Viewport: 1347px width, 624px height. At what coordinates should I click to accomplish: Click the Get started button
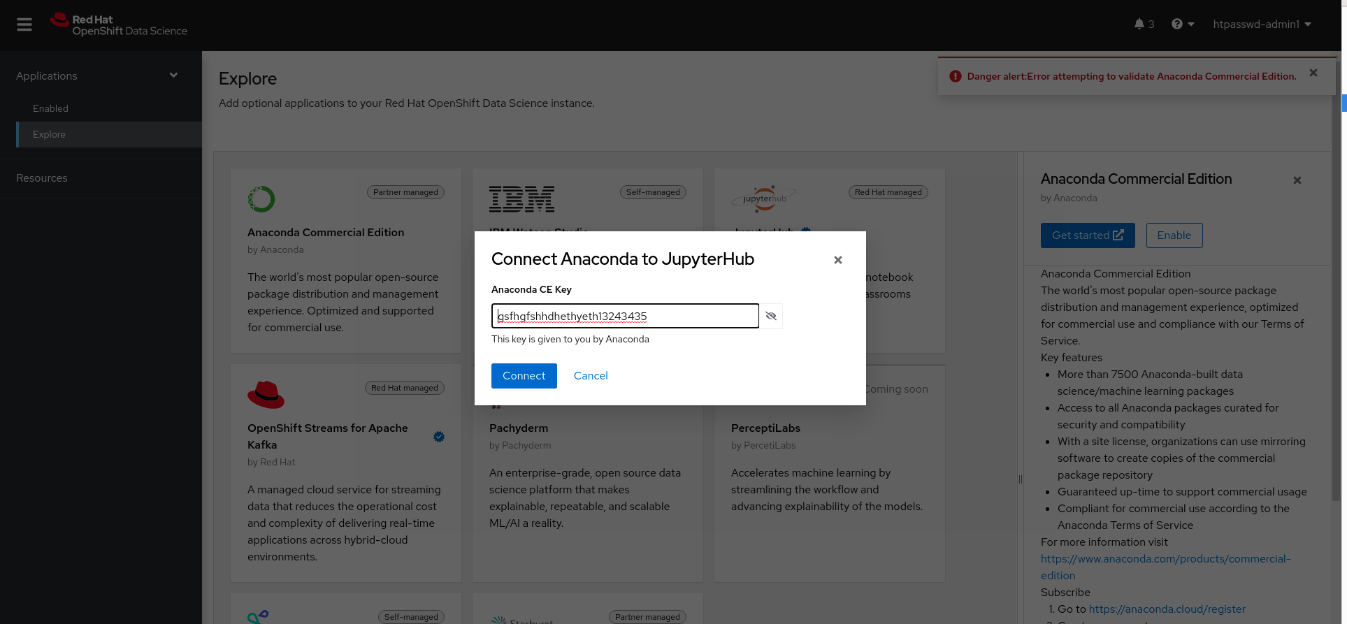tap(1088, 235)
